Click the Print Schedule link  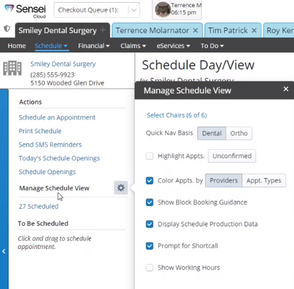[40, 131]
